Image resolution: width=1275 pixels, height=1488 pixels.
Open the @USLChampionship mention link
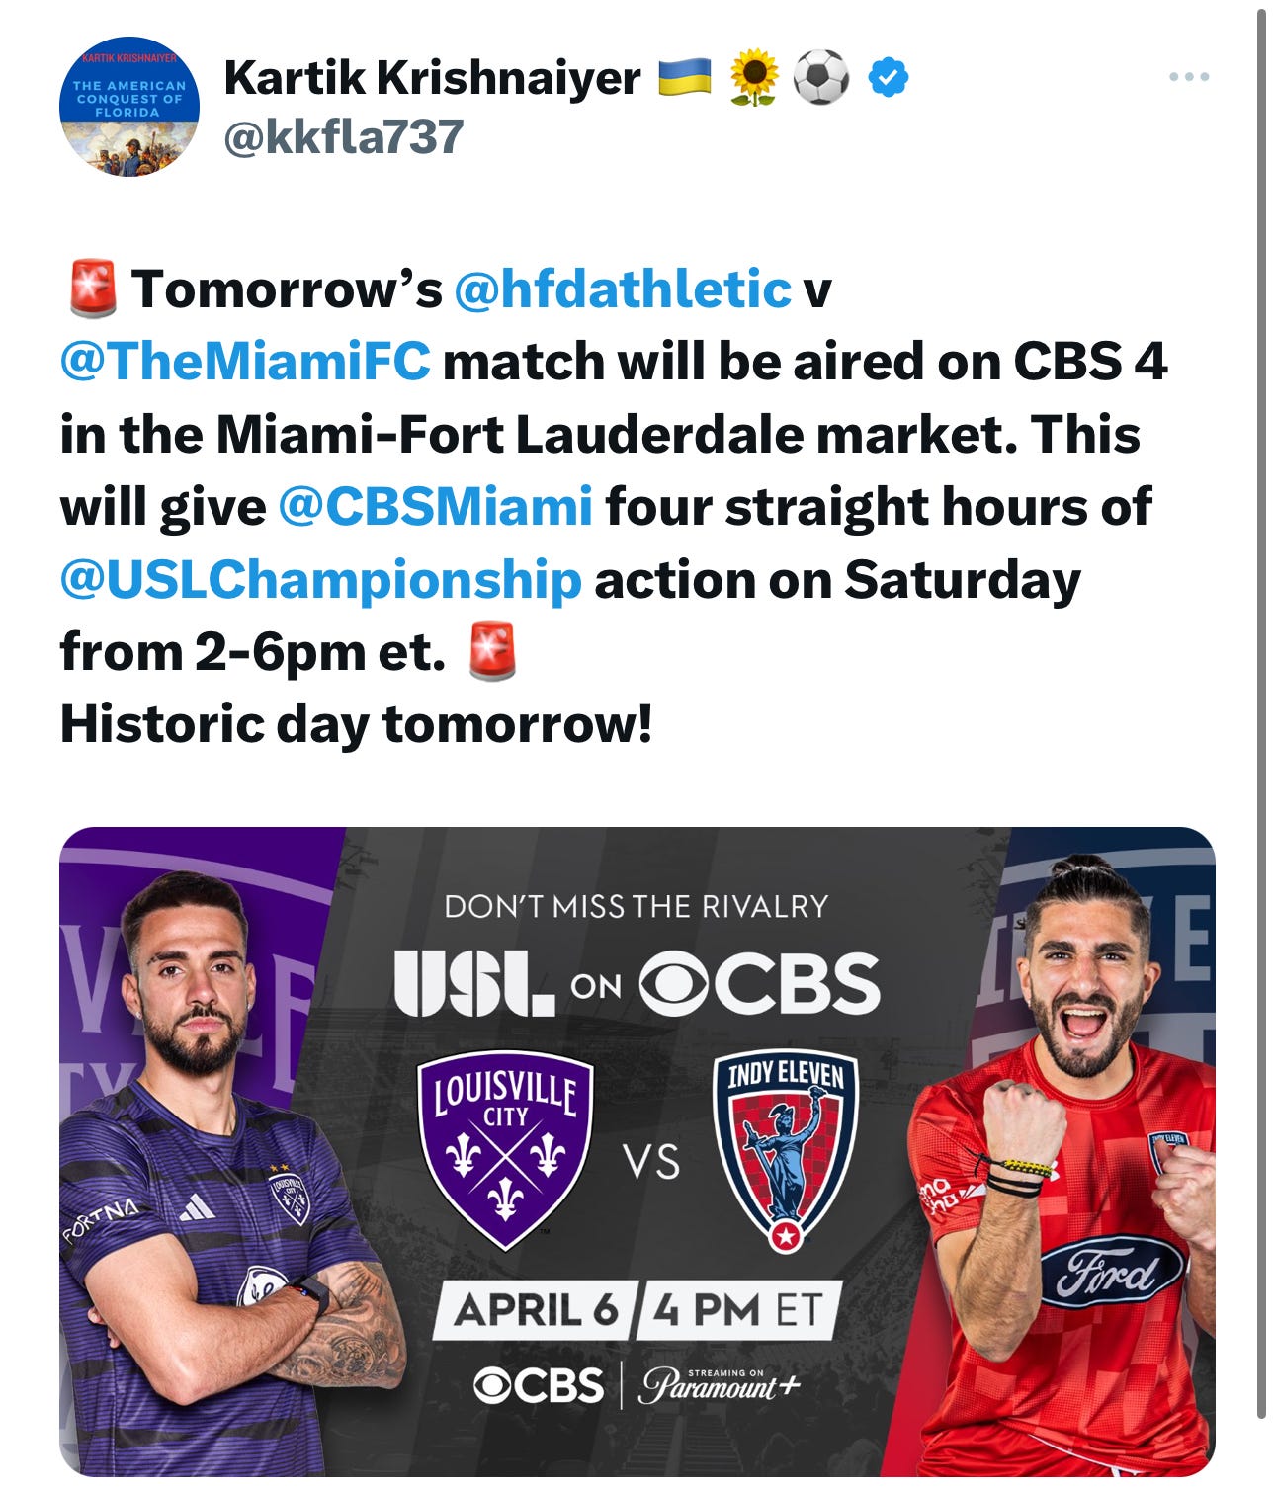321,580
